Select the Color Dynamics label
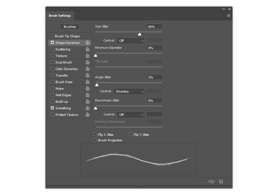The width and height of the screenshot is (278, 195). [66, 69]
